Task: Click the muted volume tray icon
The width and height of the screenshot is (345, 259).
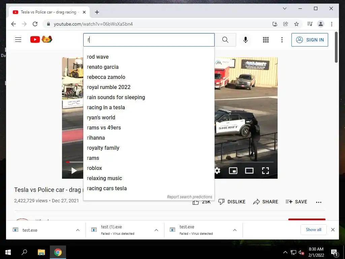Action: [x=301, y=252]
